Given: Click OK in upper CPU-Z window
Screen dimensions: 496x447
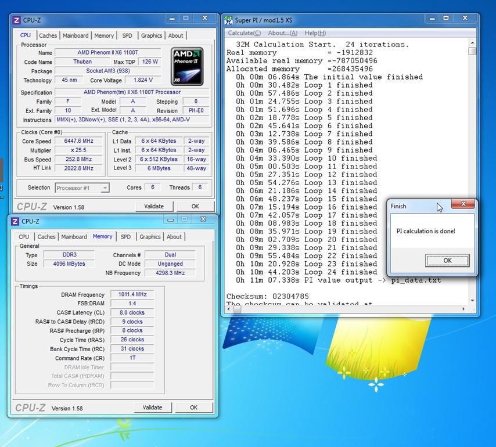Looking at the screenshot, I should pyautogui.click(x=195, y=207).
